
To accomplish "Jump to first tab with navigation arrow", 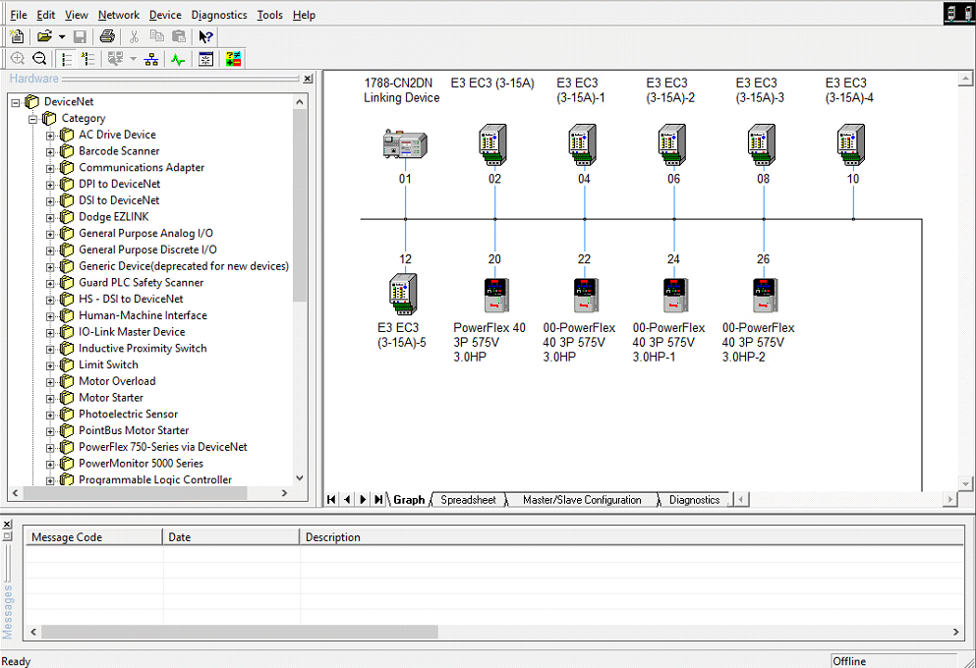I will coord(331,499).
